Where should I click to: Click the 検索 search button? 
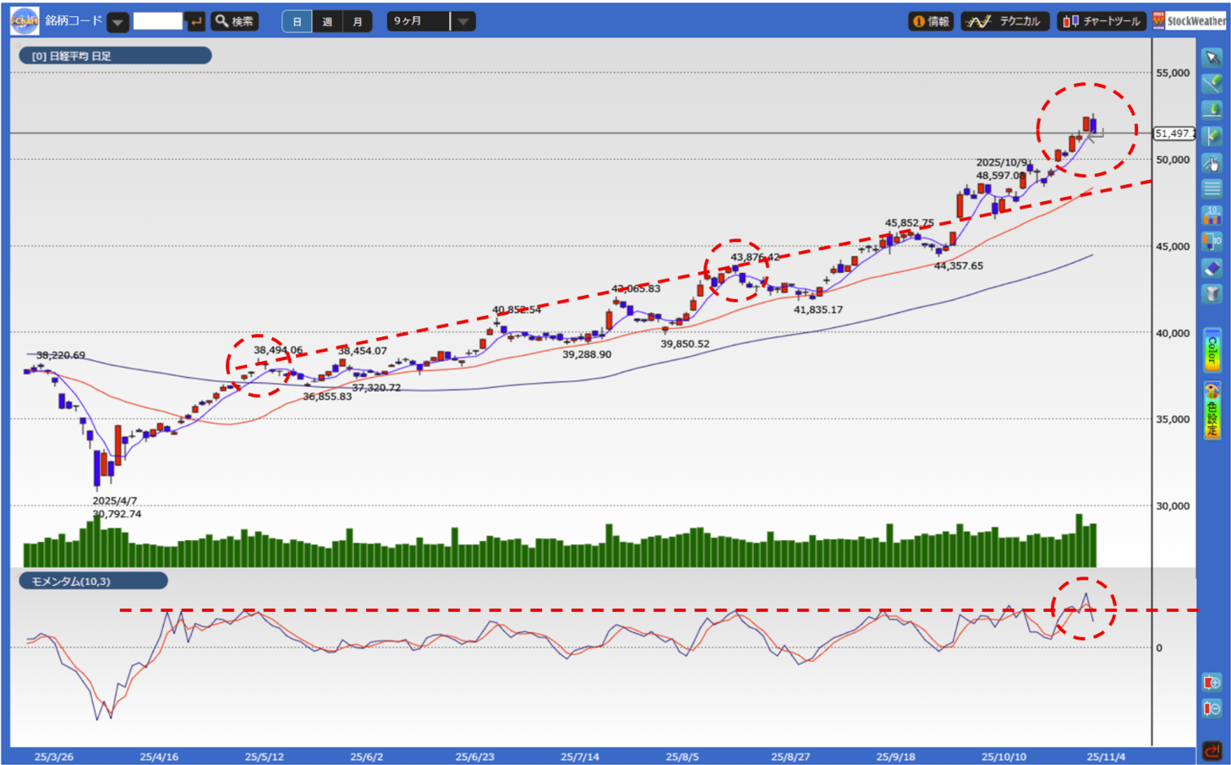(x=234, y=21)
